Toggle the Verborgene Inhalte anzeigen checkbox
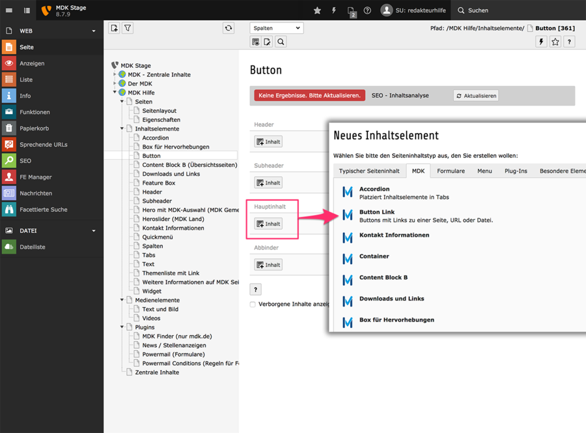 pyautogui.click(x=253, y=305)
